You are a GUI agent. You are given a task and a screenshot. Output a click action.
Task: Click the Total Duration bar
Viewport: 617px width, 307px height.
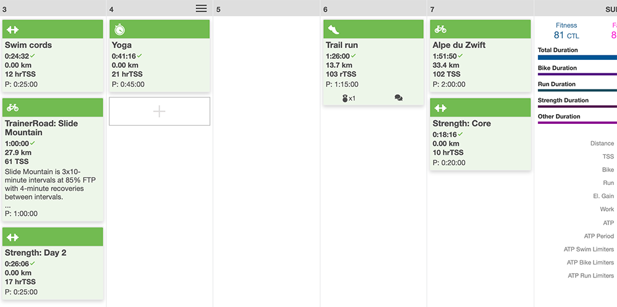577,57
